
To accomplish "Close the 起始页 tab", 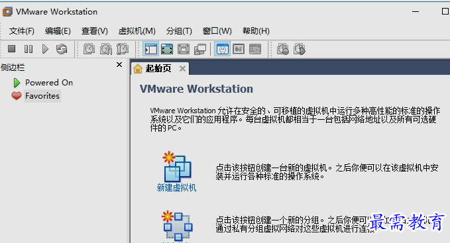I will click(x=182, y=68).
